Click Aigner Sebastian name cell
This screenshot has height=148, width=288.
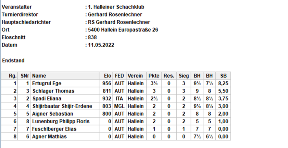pos(52,114)
